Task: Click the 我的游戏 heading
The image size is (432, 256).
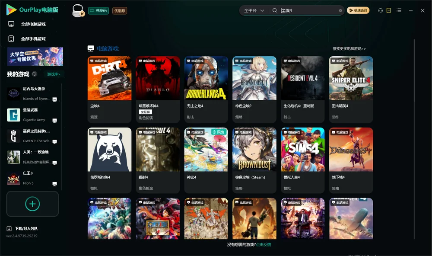Action: click(18, 74)
